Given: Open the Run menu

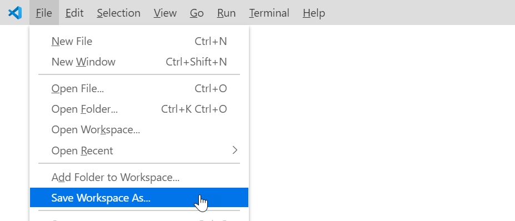Looking at the screenshot, I should (226, 13).
